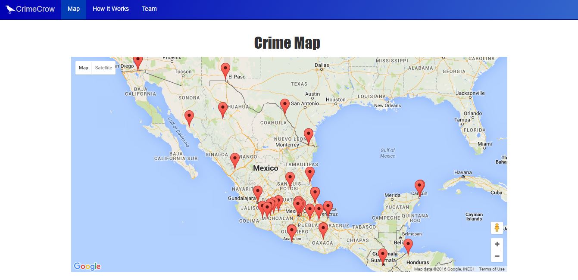This screenshot has height=280, width=578.
Task: Open the Terms of Use link
Action: 492,269
